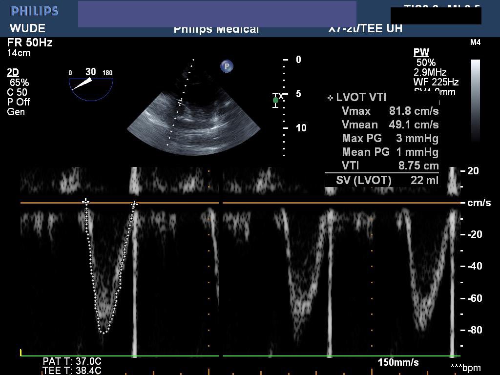This screenshot has height=375, width=500.
Task: Click the ***bpm heart rate readout
Action: [x=465, y=368]
